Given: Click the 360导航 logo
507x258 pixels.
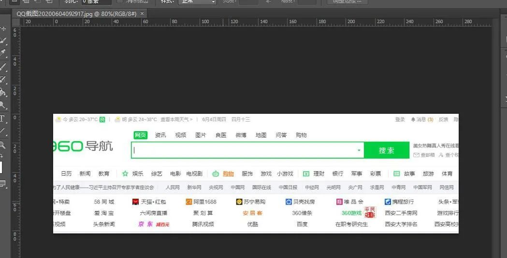Looking at the screenshot, I should pyautogui.click(x=83, y=147).
